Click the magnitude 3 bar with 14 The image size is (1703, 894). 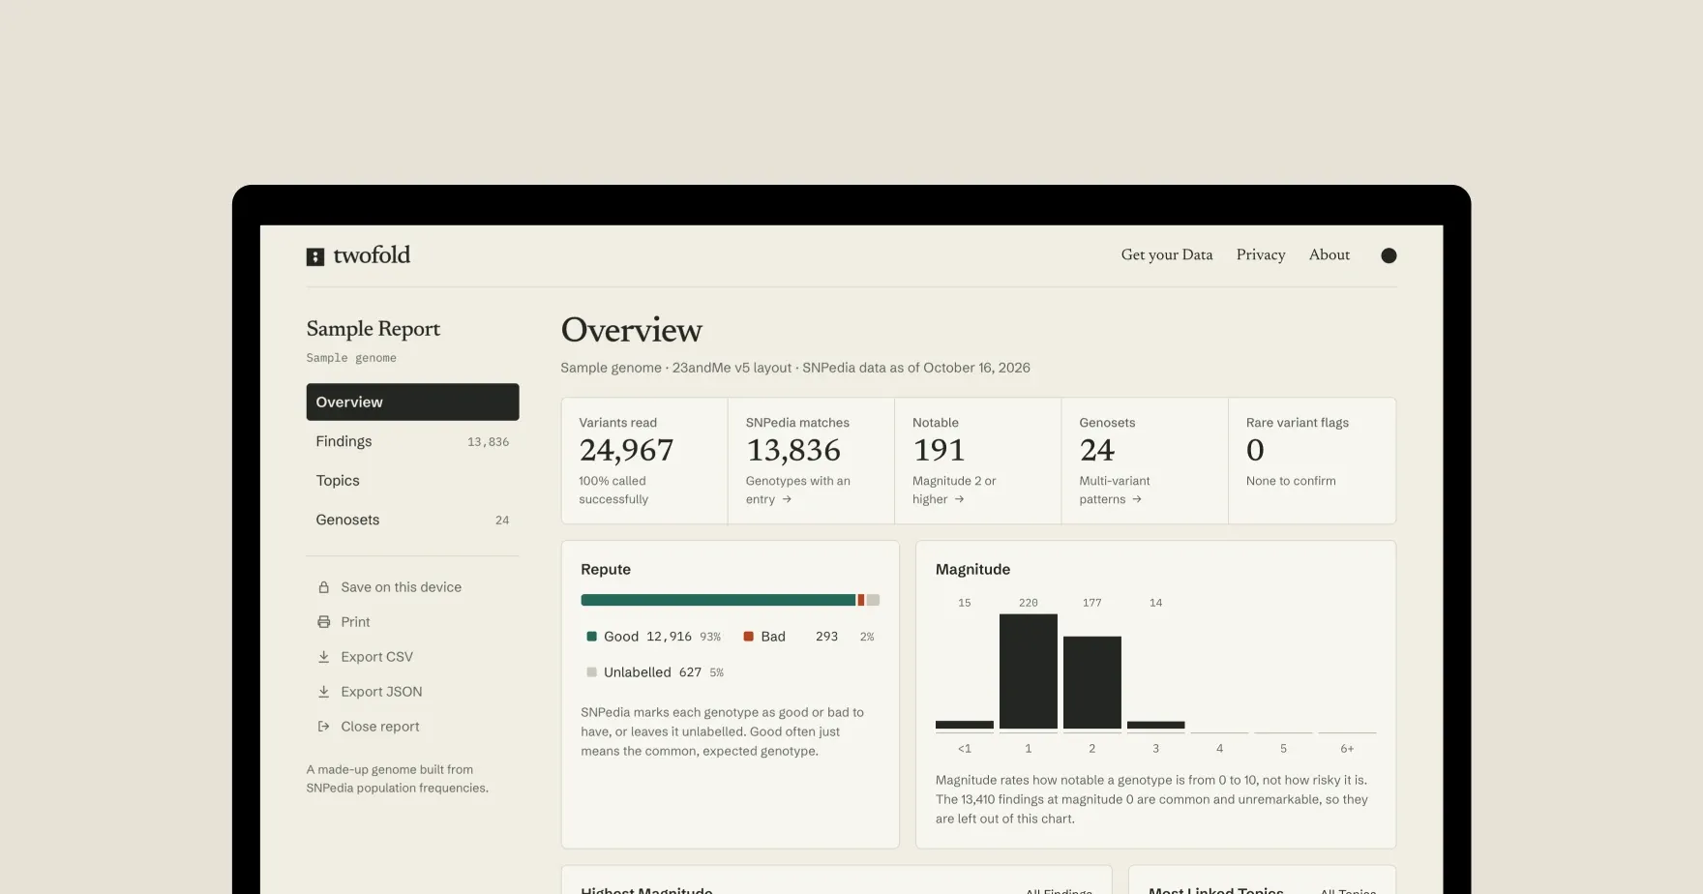tap(1155, 725)
